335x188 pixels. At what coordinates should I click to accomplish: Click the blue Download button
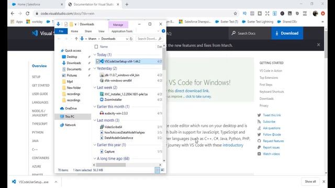287,33
